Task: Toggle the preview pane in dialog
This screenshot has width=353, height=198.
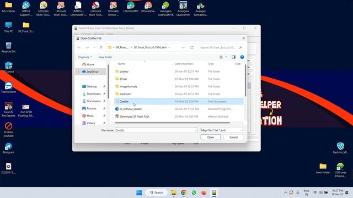Action: 233,57
